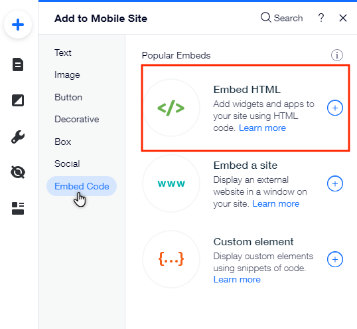Add Embed a site with its plus button
The height and width of the screenshot is (329, 357).
pyautogui.click(x=335, y=183)
